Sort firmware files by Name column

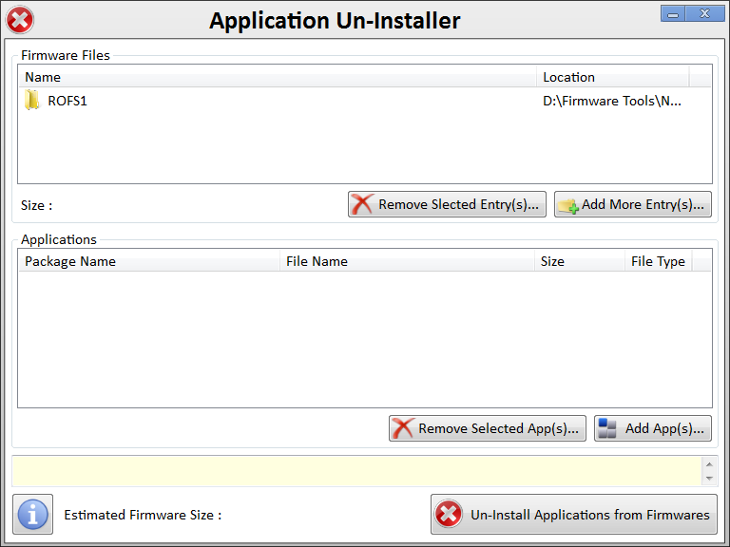click(x=276, y=77)
